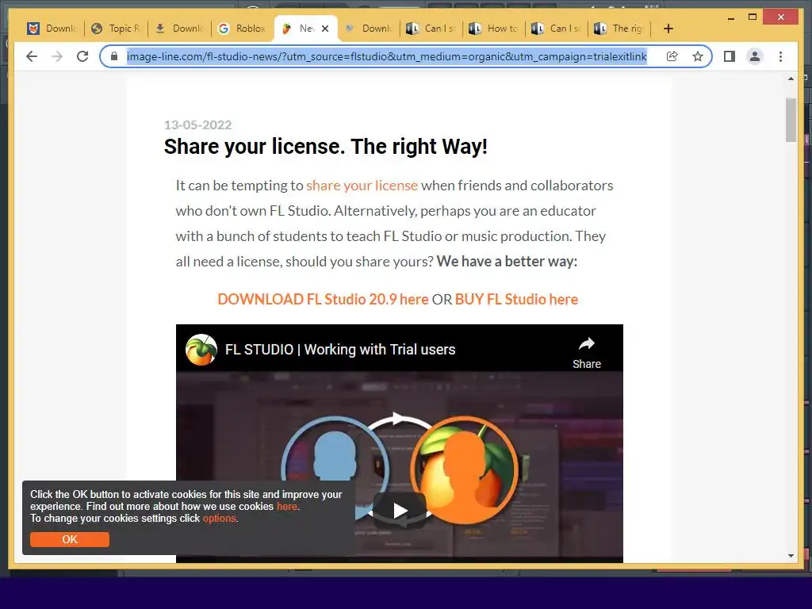
Task: Open a new browser tab
Action: coord(668,29)
